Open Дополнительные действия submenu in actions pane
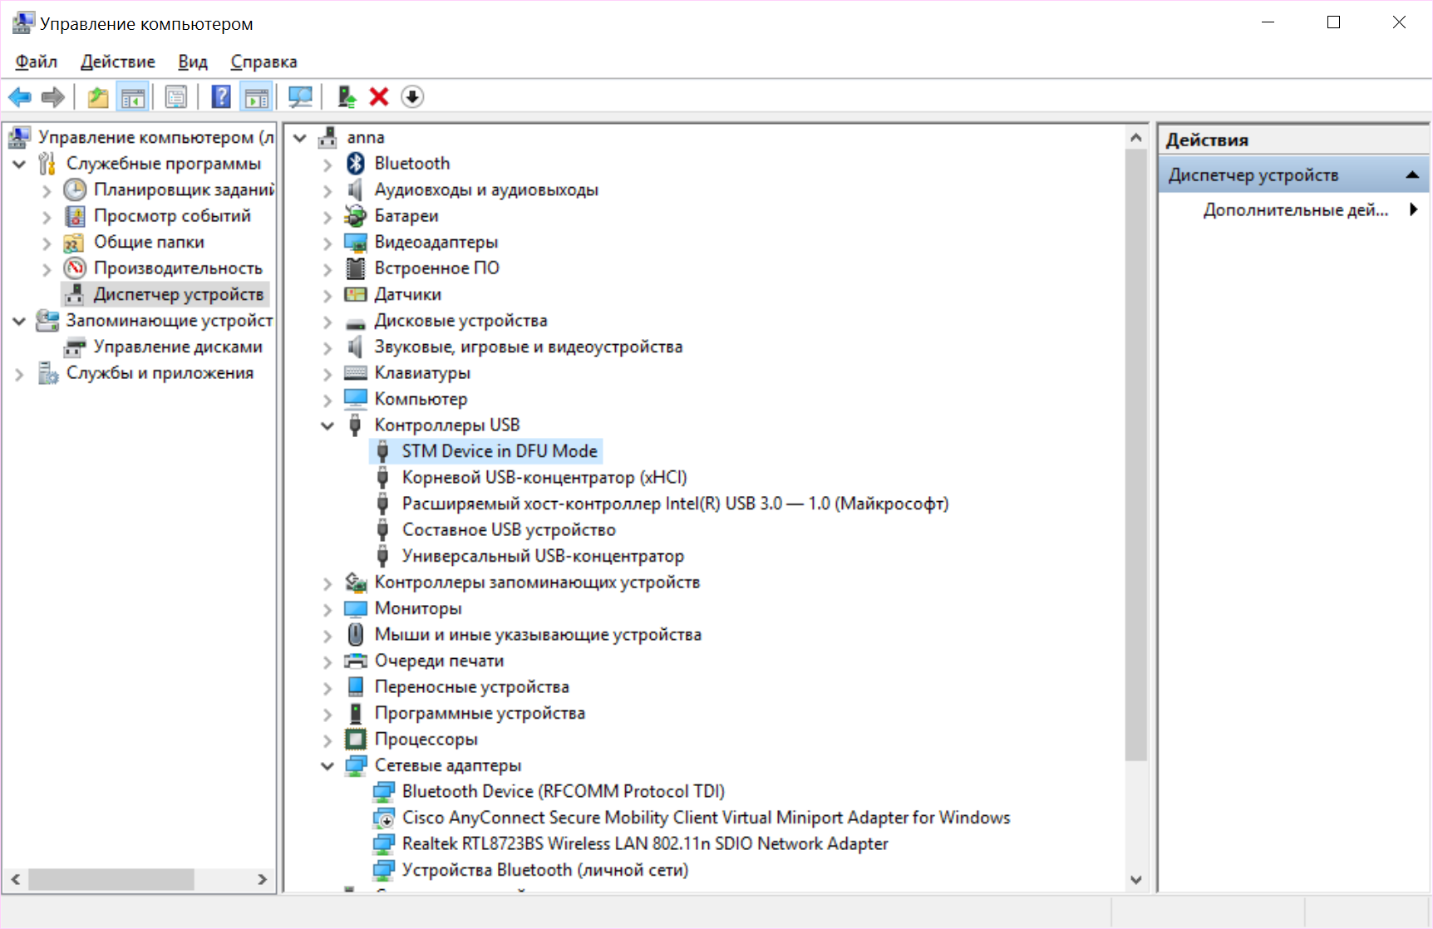 pyautogui.click(x=1295, y=210)
